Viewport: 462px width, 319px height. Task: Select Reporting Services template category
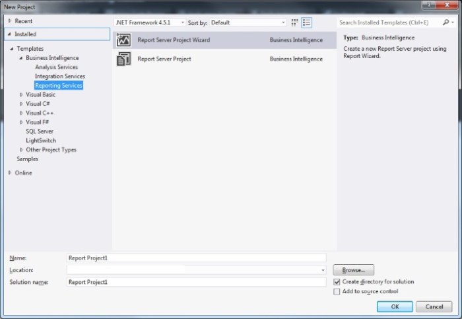click(59, 85)
